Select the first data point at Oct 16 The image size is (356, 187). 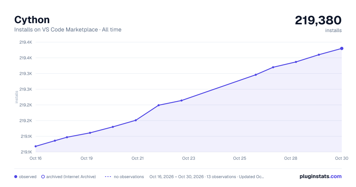point(36,146)
